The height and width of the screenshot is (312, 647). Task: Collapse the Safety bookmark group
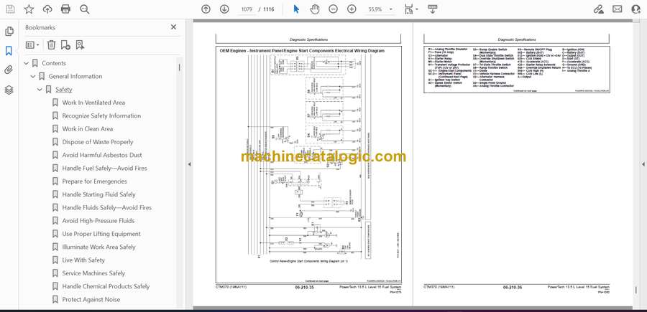tap(40, 90)
